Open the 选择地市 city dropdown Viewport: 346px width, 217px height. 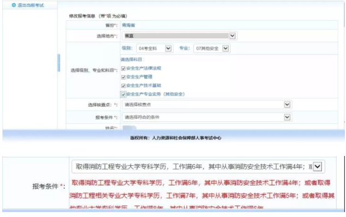point(179,35)
